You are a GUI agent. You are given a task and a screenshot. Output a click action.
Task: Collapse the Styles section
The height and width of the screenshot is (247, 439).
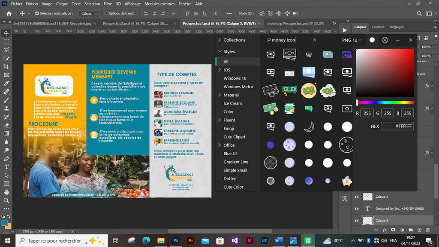[x=220, y=51]
